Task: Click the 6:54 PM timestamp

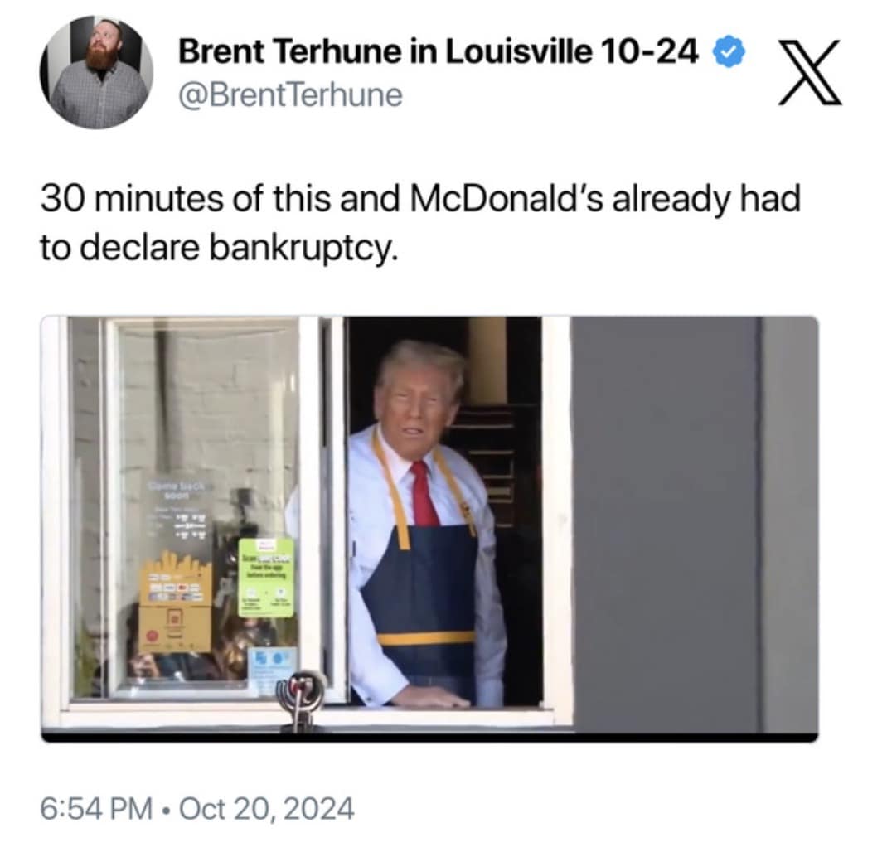Action: click(x=96, y=808)
